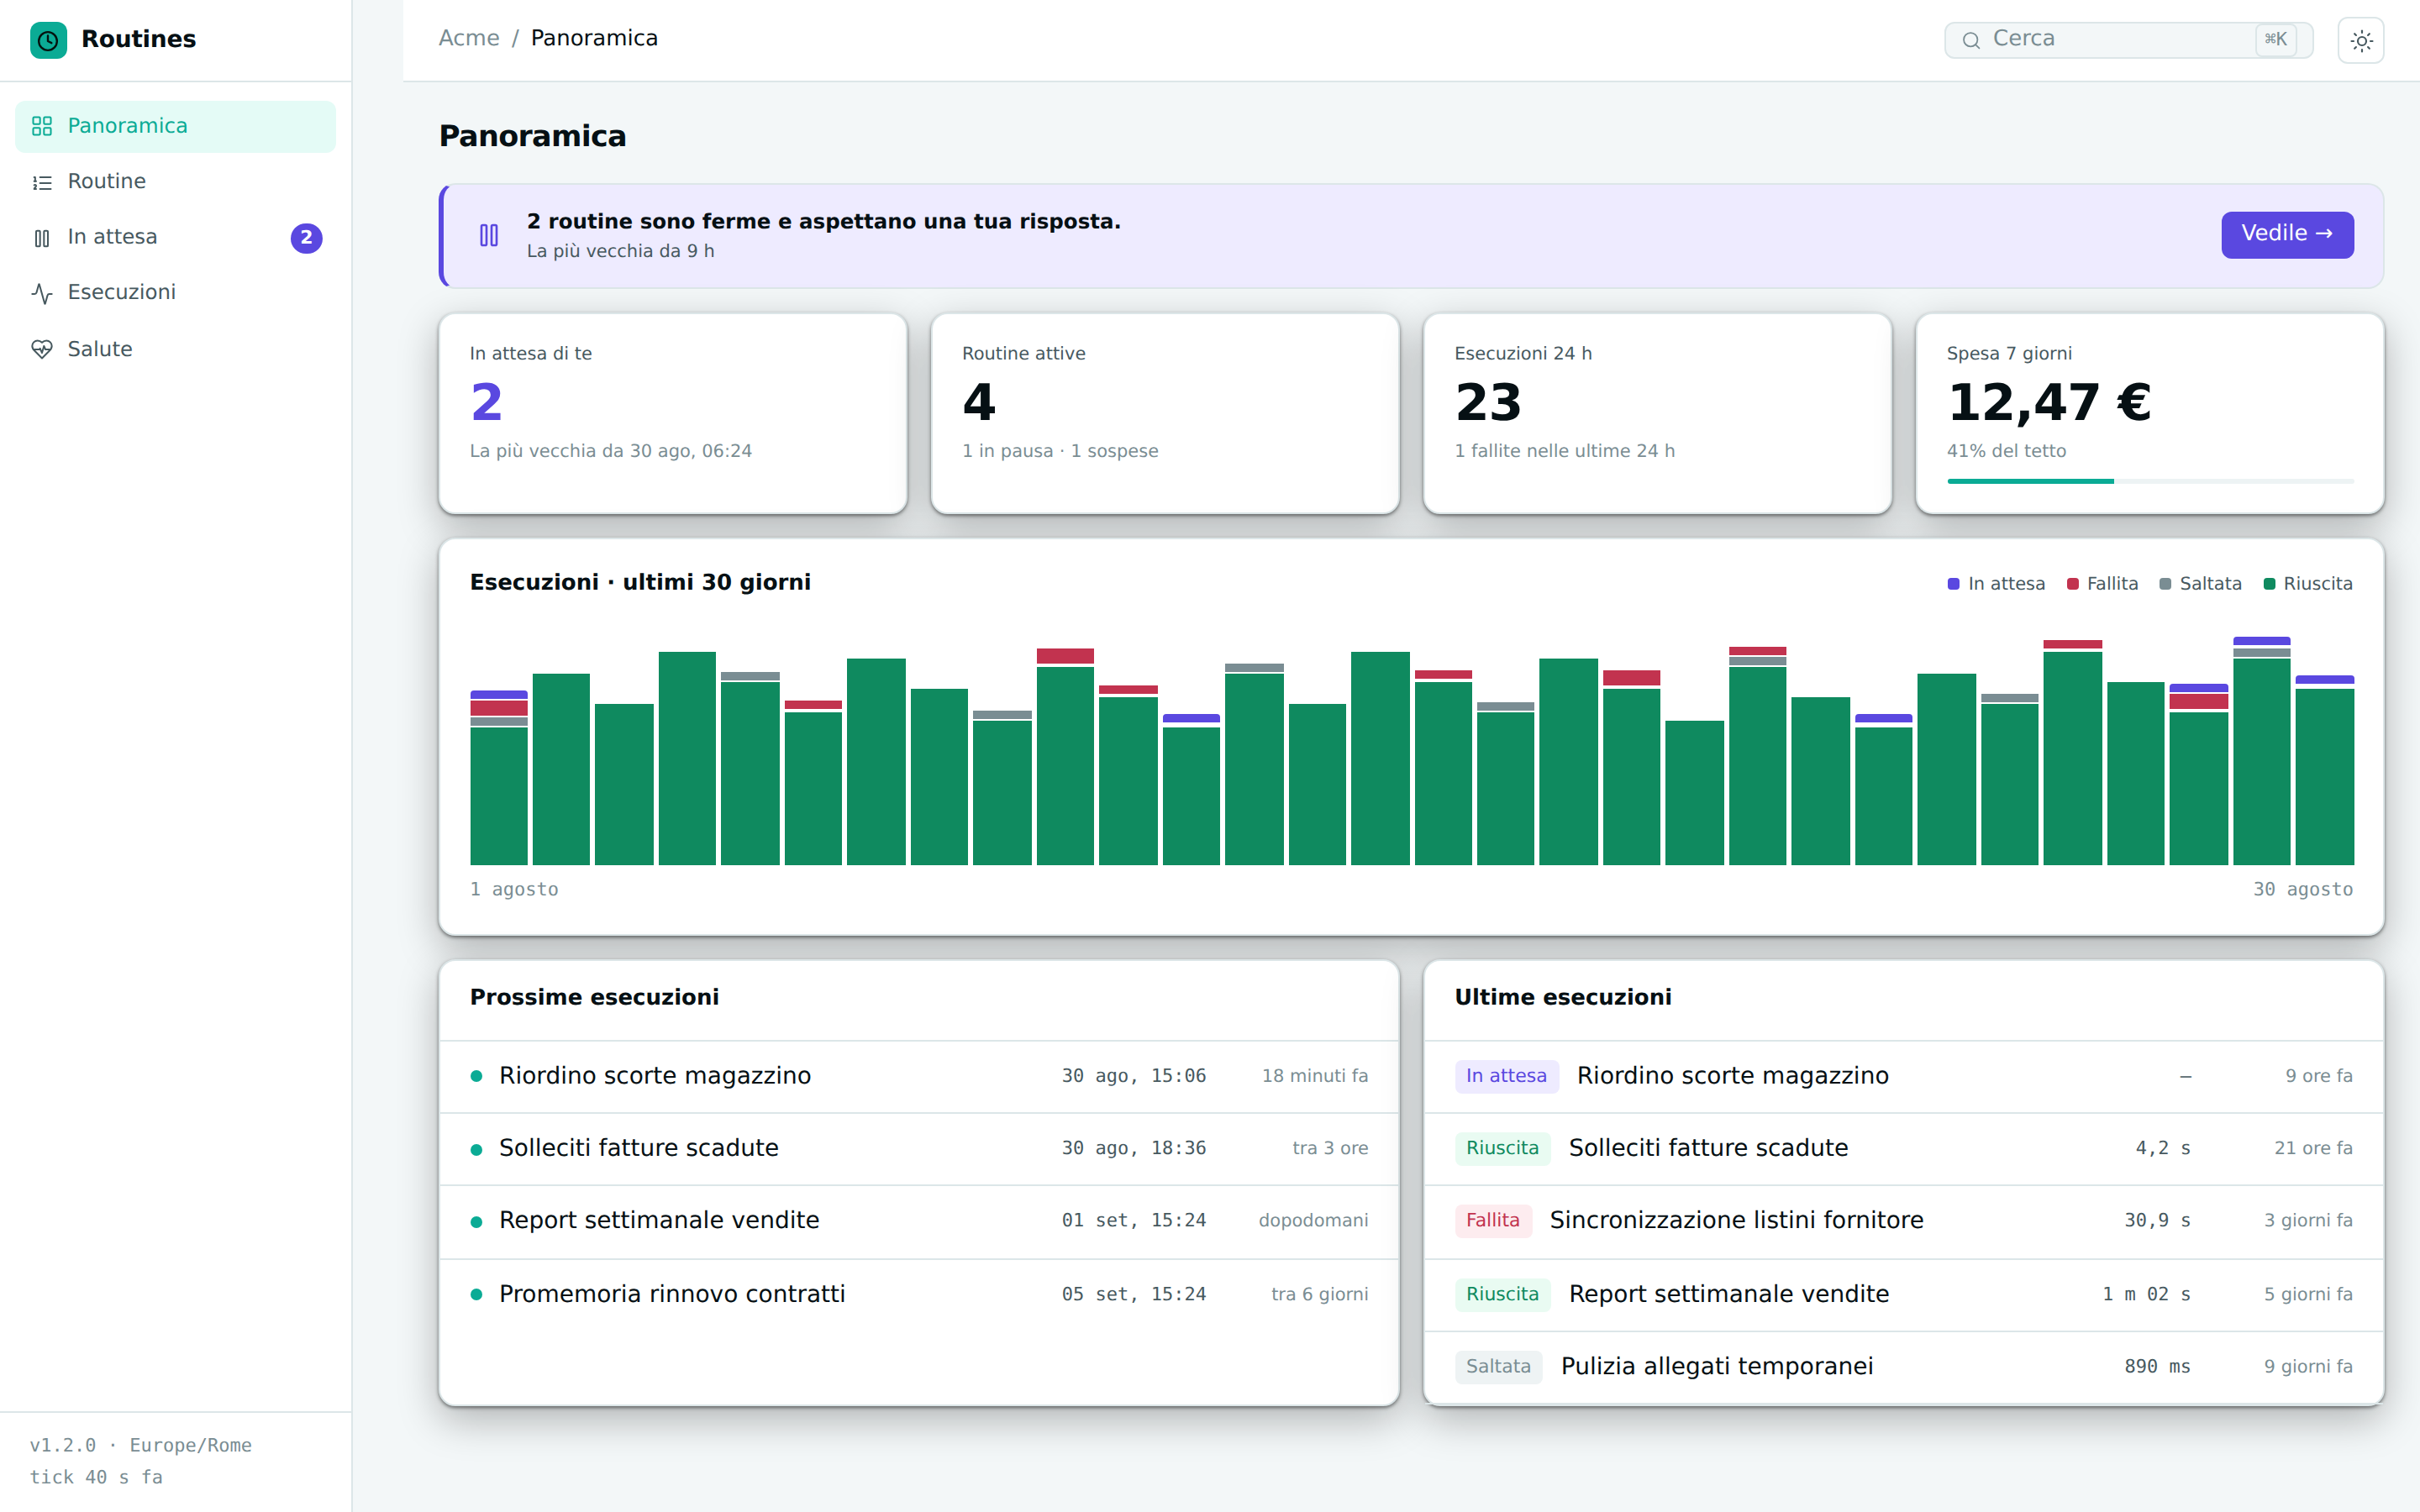
Task: Click the Esecuzioni activity pulse icon
Action: click(x=42, y=293)
